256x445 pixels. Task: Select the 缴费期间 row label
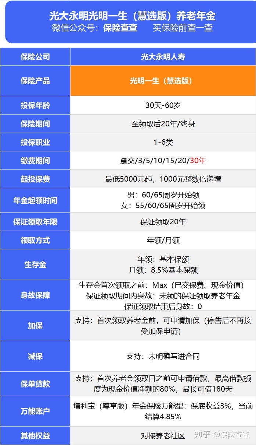click(35, 161)
